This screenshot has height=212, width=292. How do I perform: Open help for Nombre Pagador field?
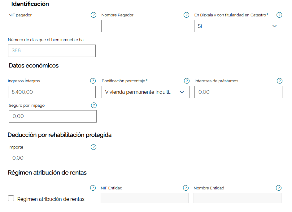[186, 15]
